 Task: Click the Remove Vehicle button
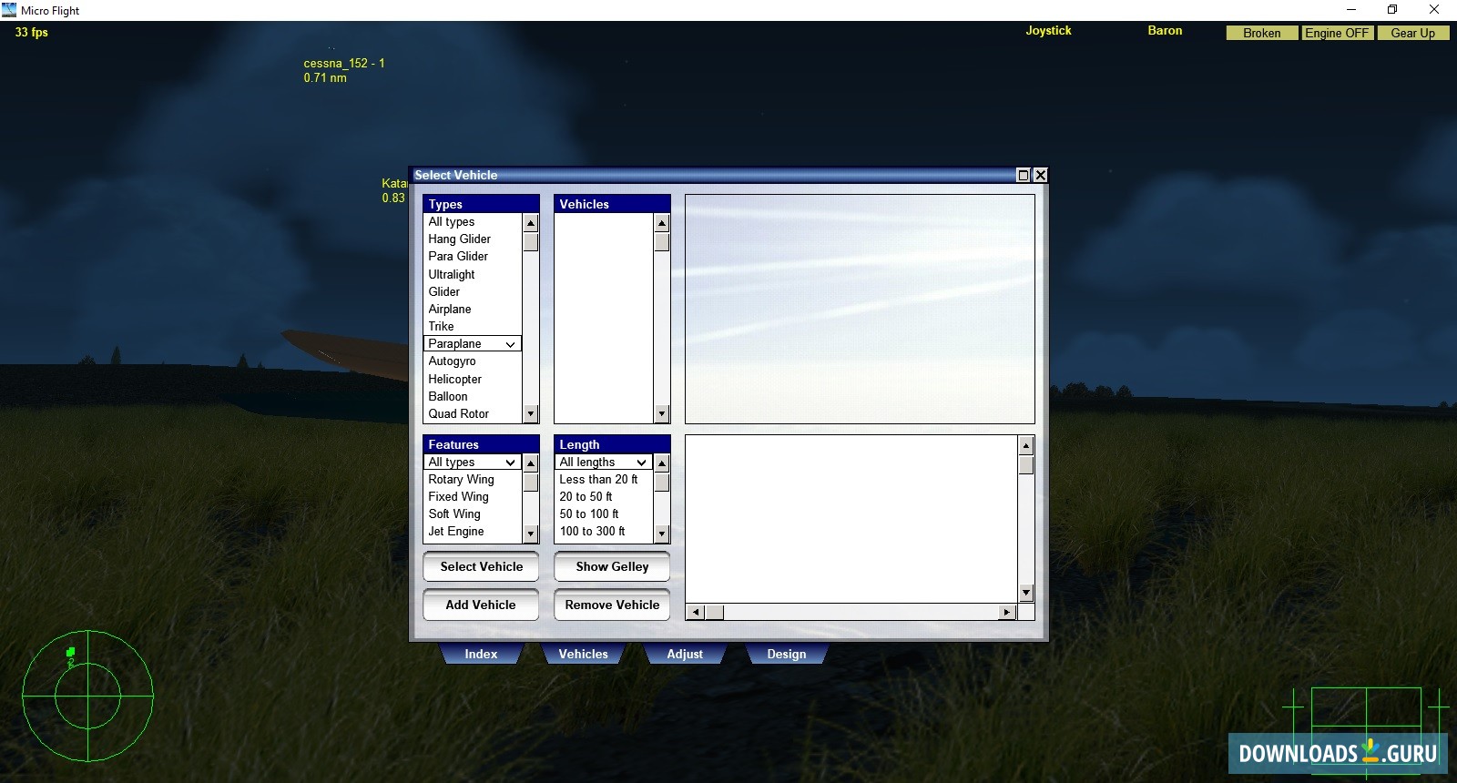coord(612,605)
